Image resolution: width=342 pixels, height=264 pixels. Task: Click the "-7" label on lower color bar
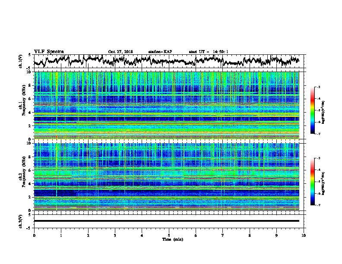click(x=319, y=205)
